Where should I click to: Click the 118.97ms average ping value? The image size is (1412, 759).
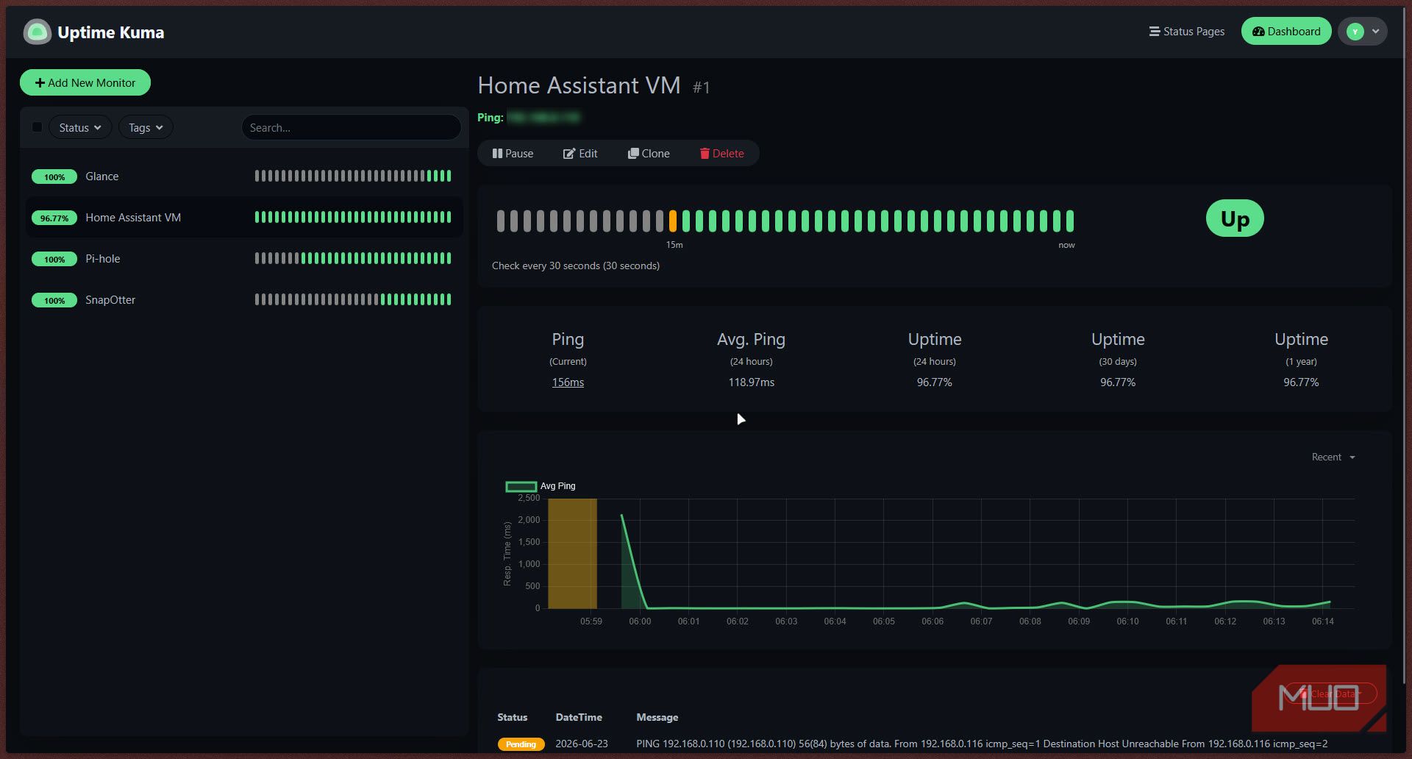click(751, 382)
